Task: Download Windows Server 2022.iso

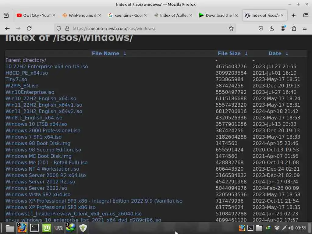Action: 36,188
